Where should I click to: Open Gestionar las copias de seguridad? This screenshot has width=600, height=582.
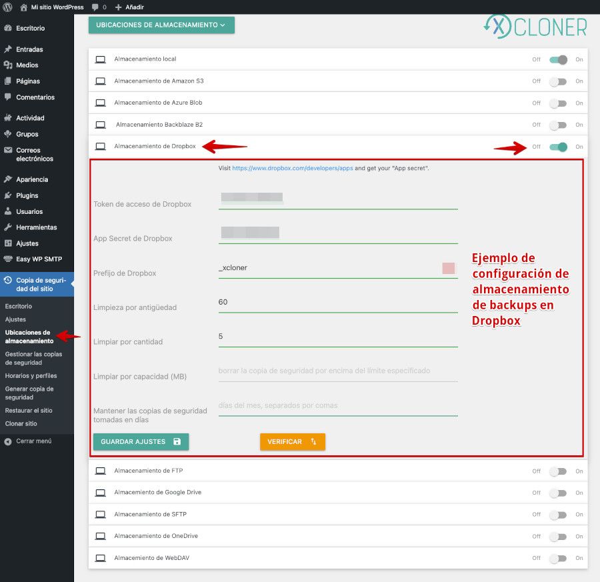[33, 358]
